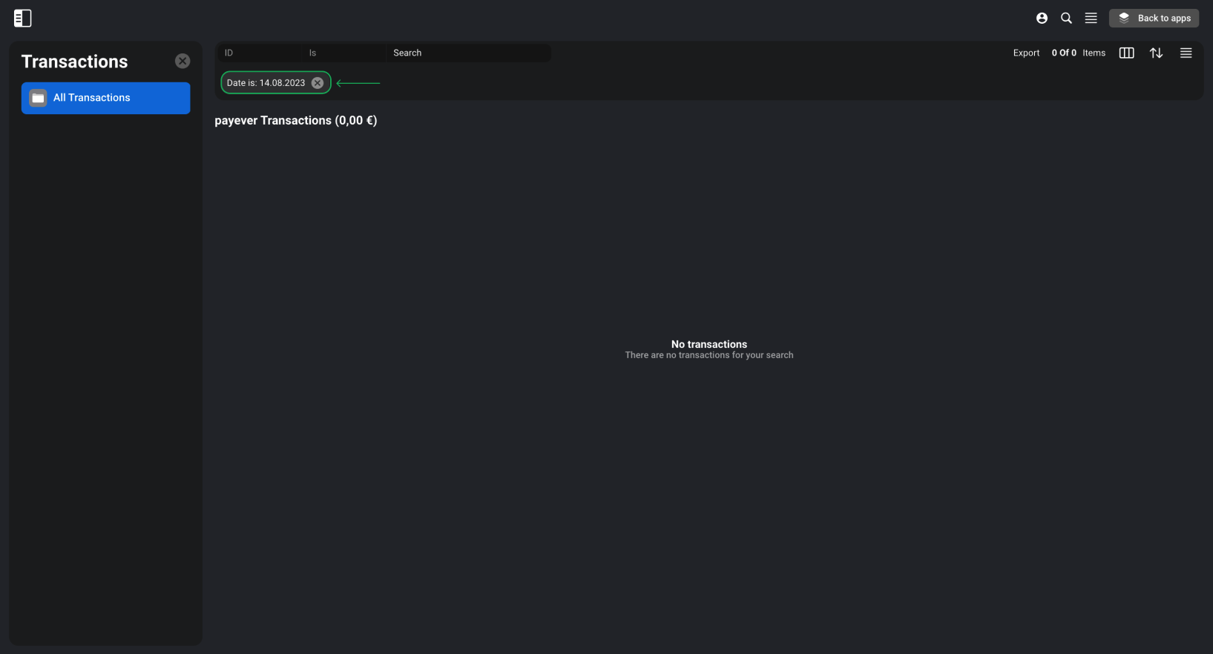
Task: Remove the Date is 14.08.2023 filter
Action: (x=318, y=83)
